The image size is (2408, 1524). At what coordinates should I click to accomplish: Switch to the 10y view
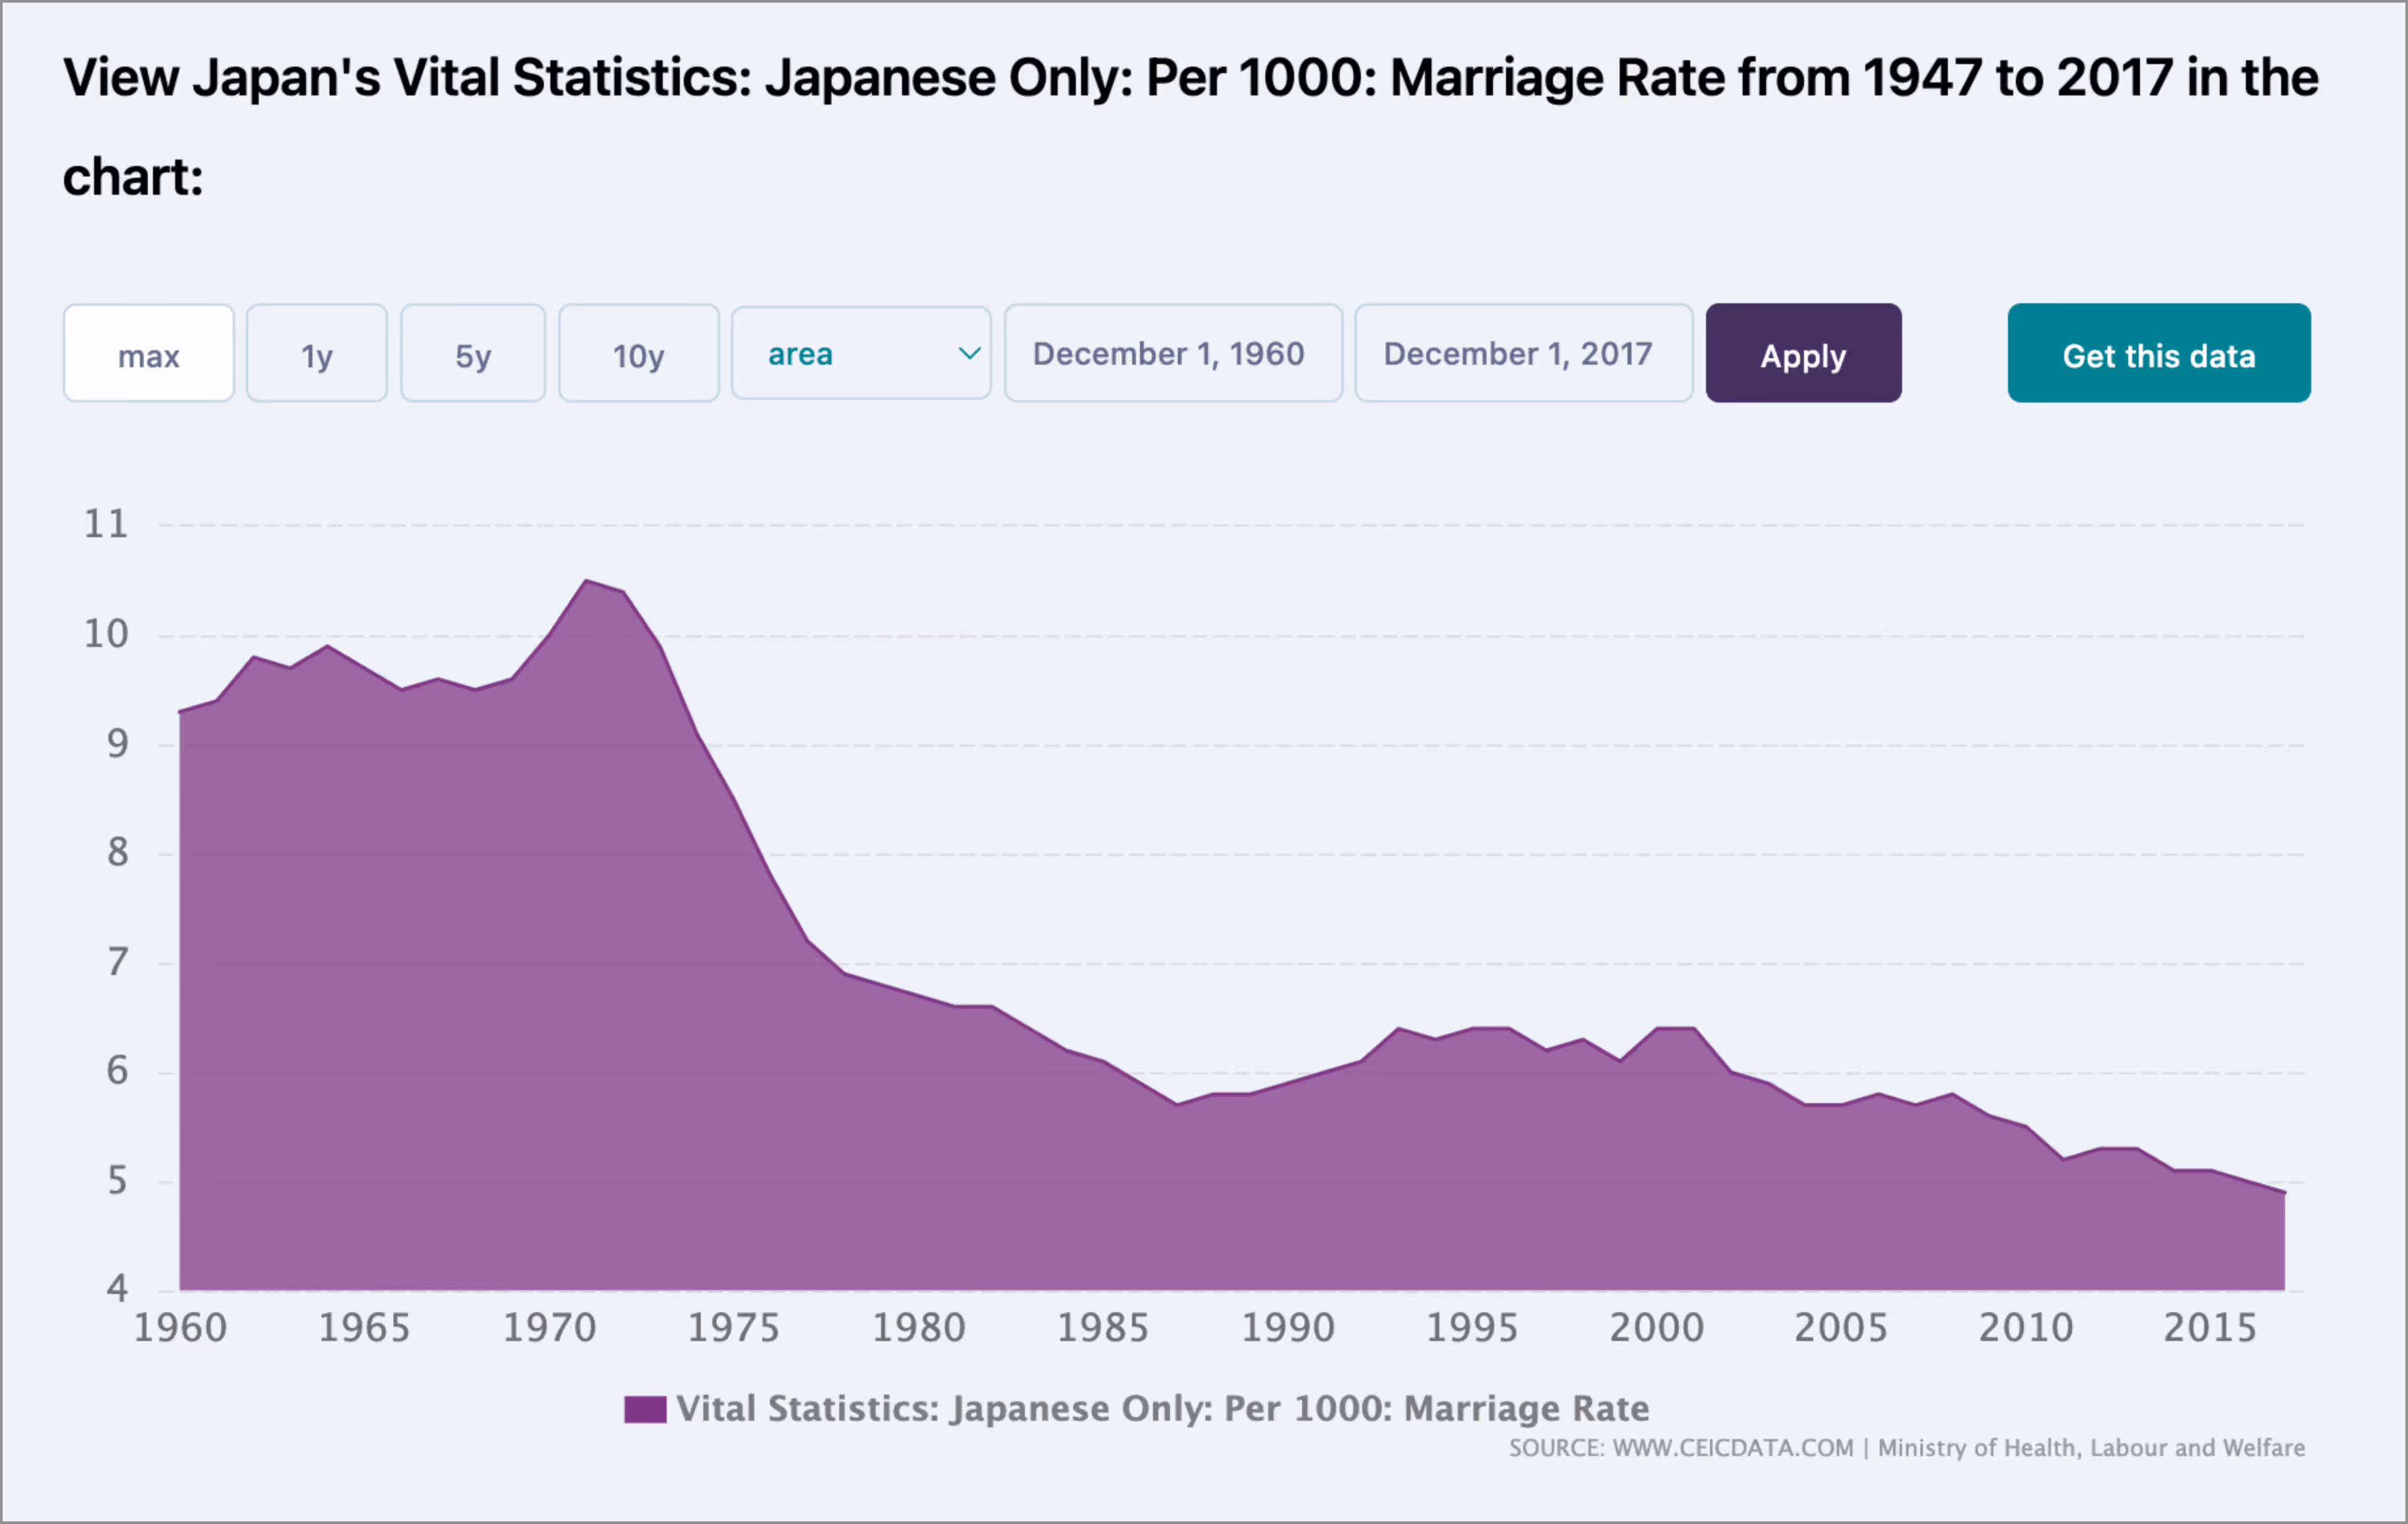pos(638,353)
